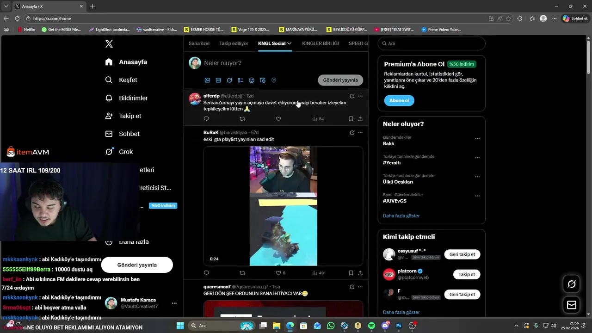592x333 pixels.
Task: Switch to the Sana özel tab
Action: 199,43
